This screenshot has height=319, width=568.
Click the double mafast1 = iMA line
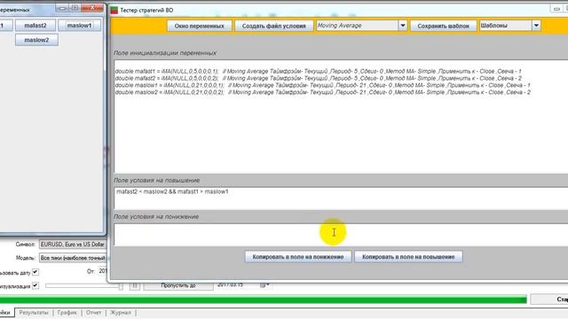click(x=318, y=71)
